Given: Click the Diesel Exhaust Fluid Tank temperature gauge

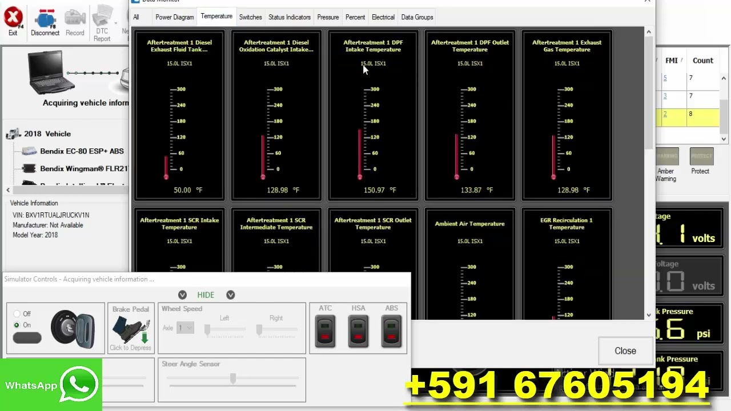Looking at the screenshot, I should [179, 115].
